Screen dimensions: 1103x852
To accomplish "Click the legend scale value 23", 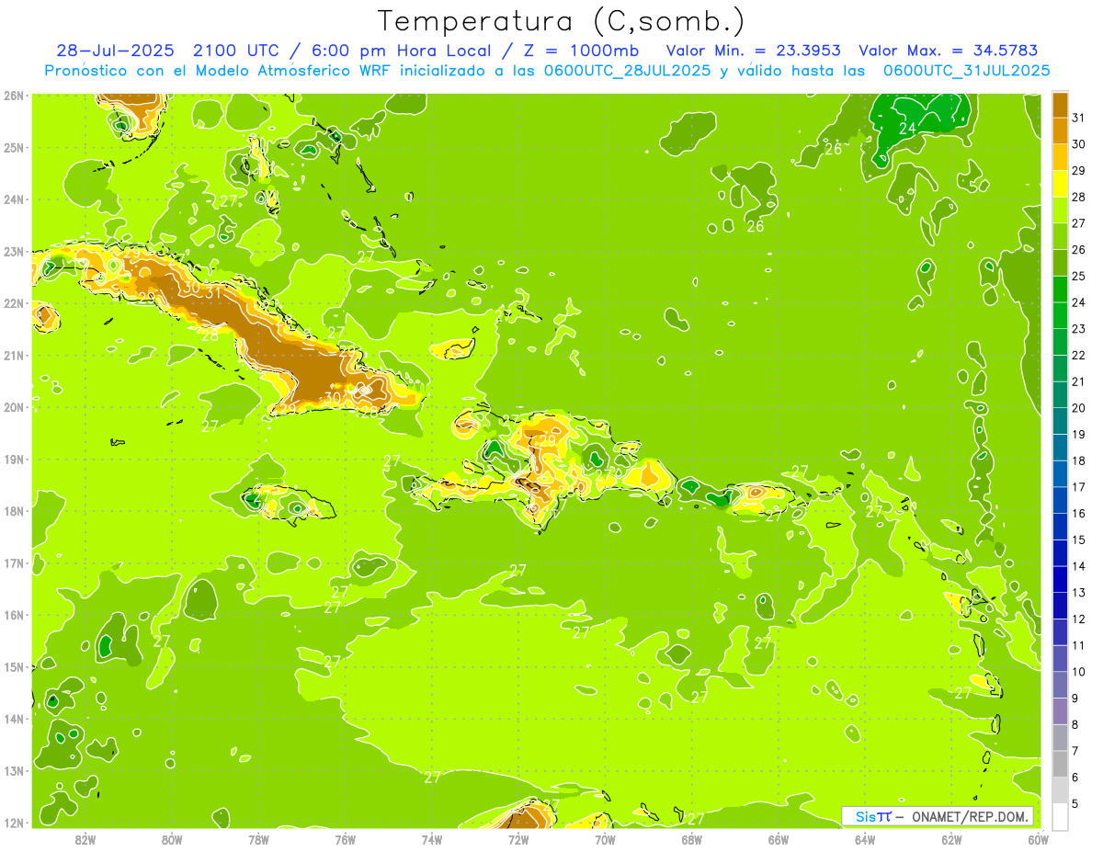I will [1079, 329].
